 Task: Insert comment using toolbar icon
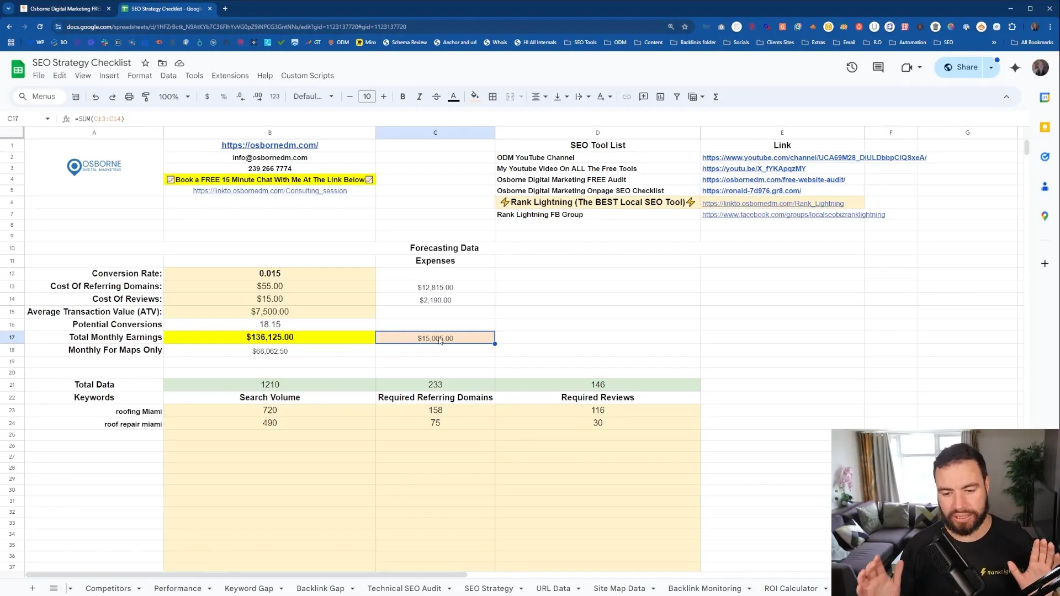(x=643, y=97)
